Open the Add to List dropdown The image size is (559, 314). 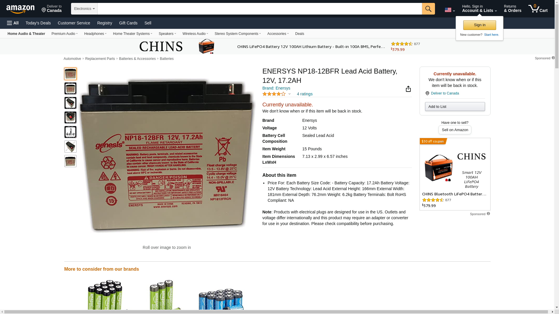coord(455,107)
